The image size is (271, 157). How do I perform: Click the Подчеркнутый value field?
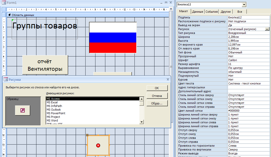(249, 76)
